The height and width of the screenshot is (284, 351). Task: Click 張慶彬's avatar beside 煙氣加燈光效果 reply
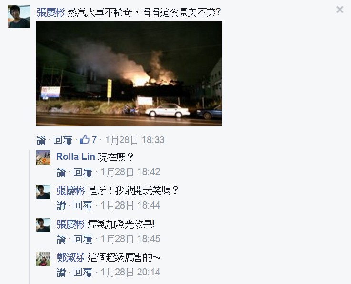[43, 225]
